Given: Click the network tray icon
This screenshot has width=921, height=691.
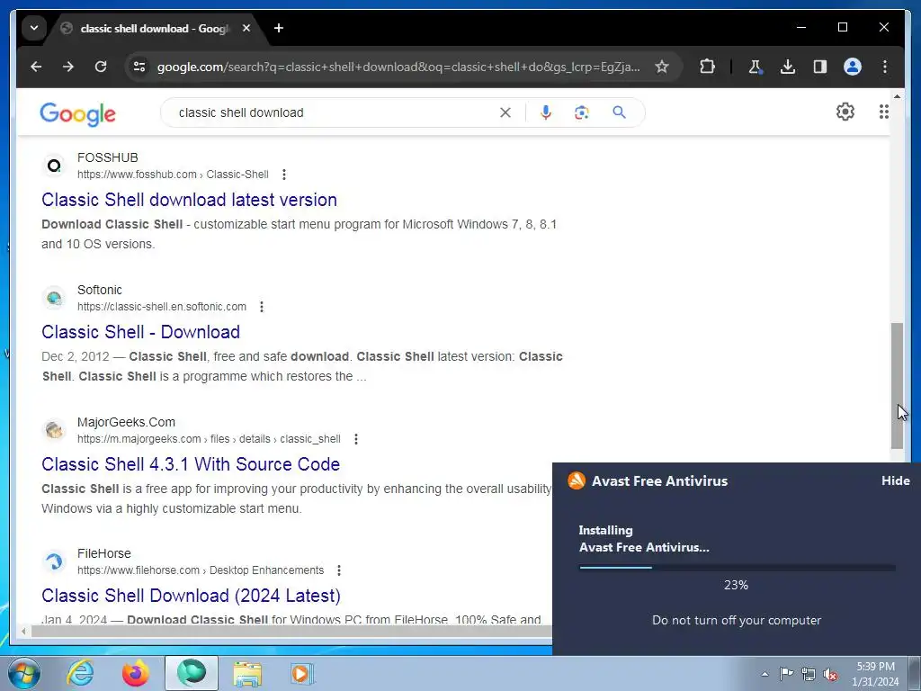Looking at the screenshot, I should 809,674.
